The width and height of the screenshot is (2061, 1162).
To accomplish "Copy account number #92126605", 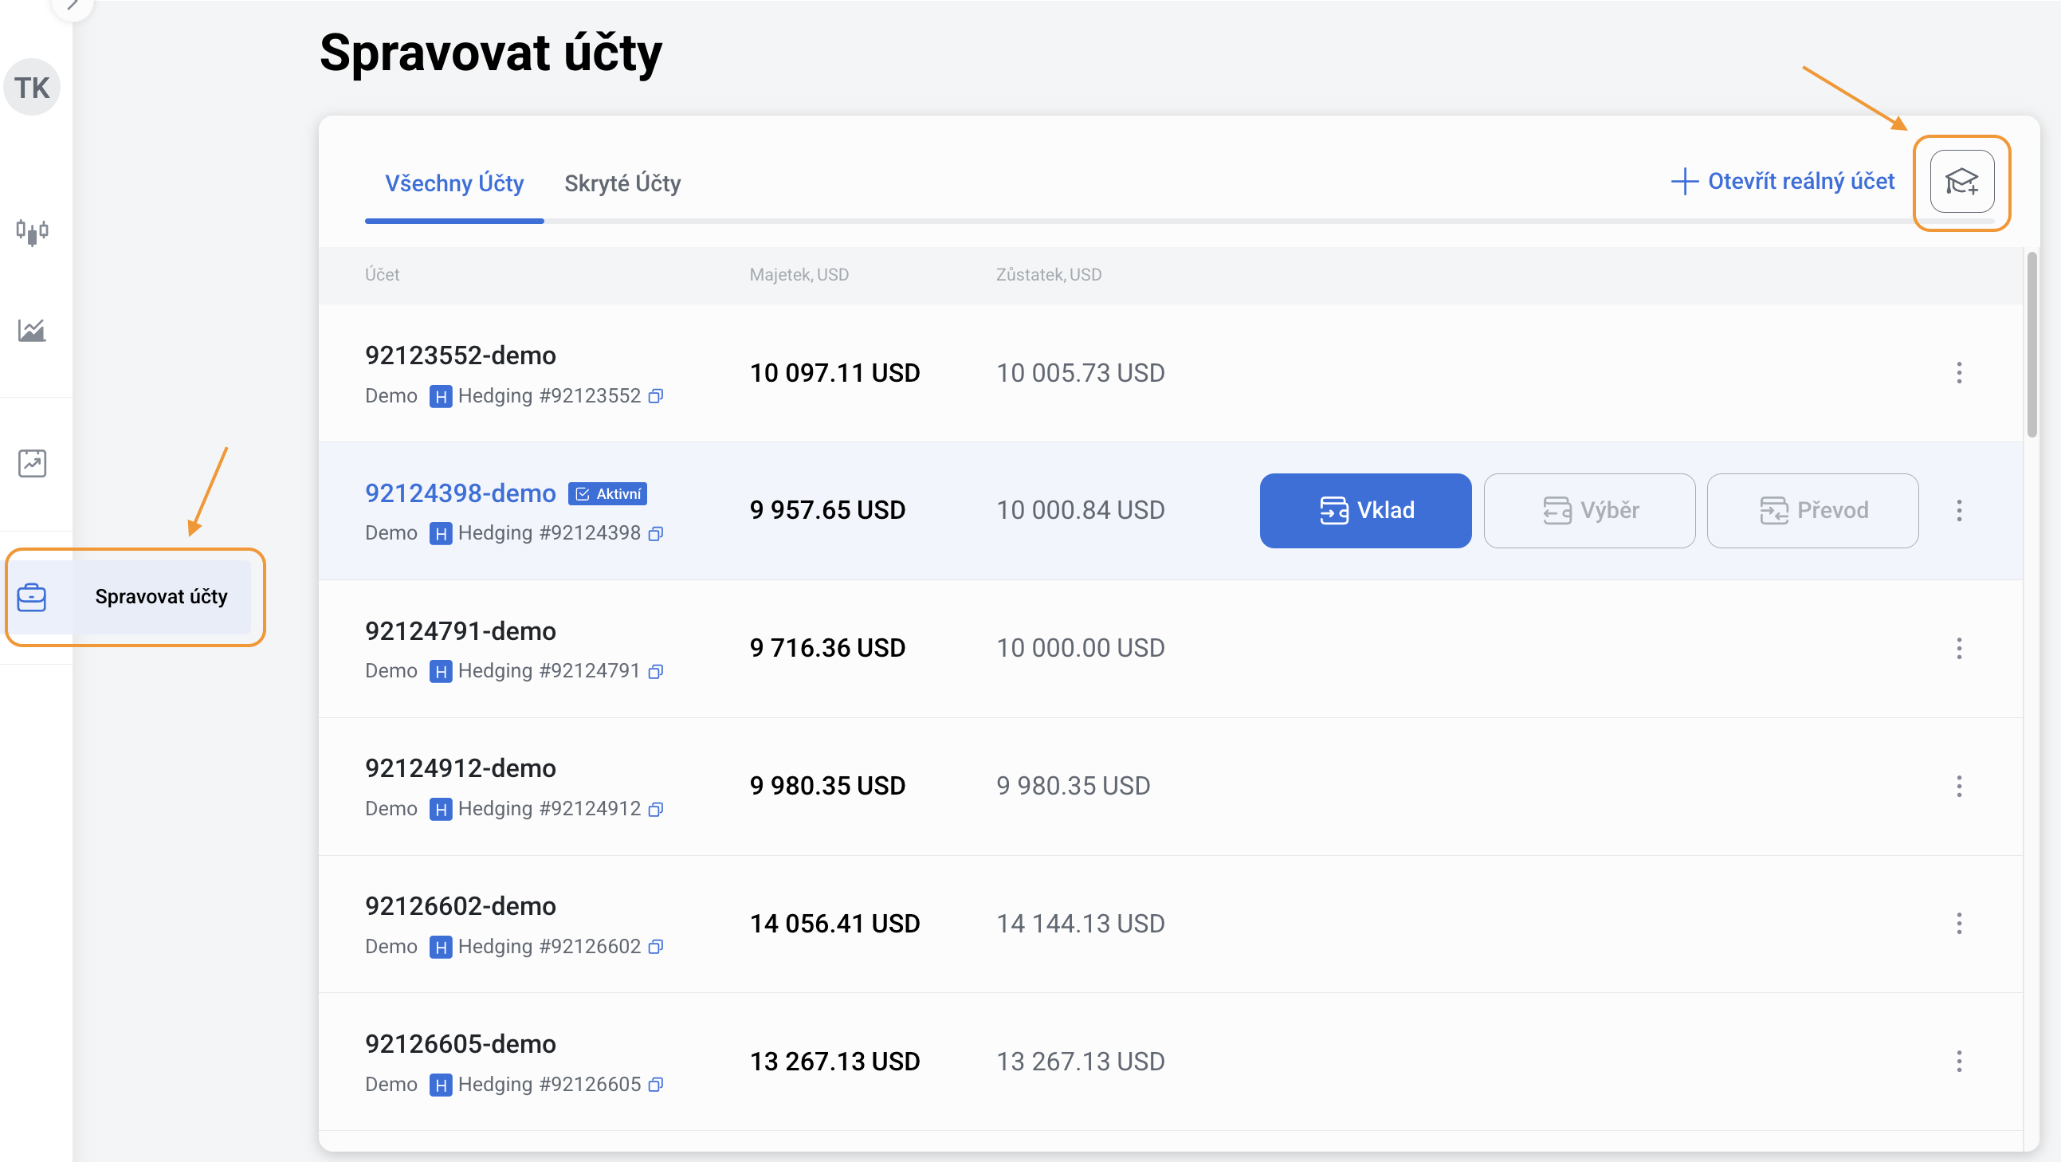I will pos(656,1085).
